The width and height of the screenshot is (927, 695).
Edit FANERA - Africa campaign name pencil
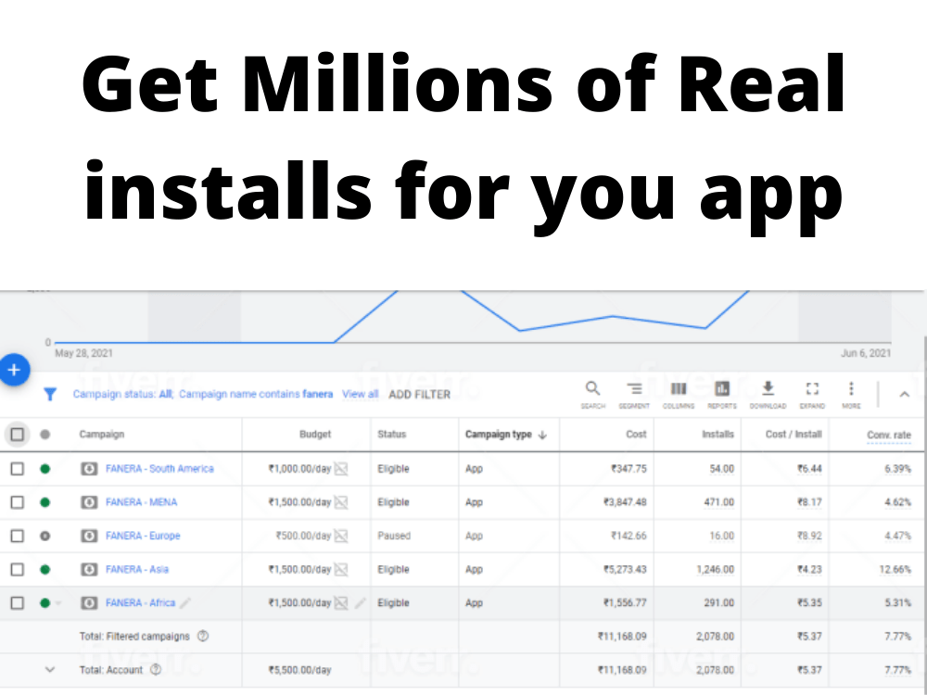[185, 603]
